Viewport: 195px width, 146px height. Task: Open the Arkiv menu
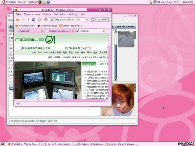(x=18, y=14)
